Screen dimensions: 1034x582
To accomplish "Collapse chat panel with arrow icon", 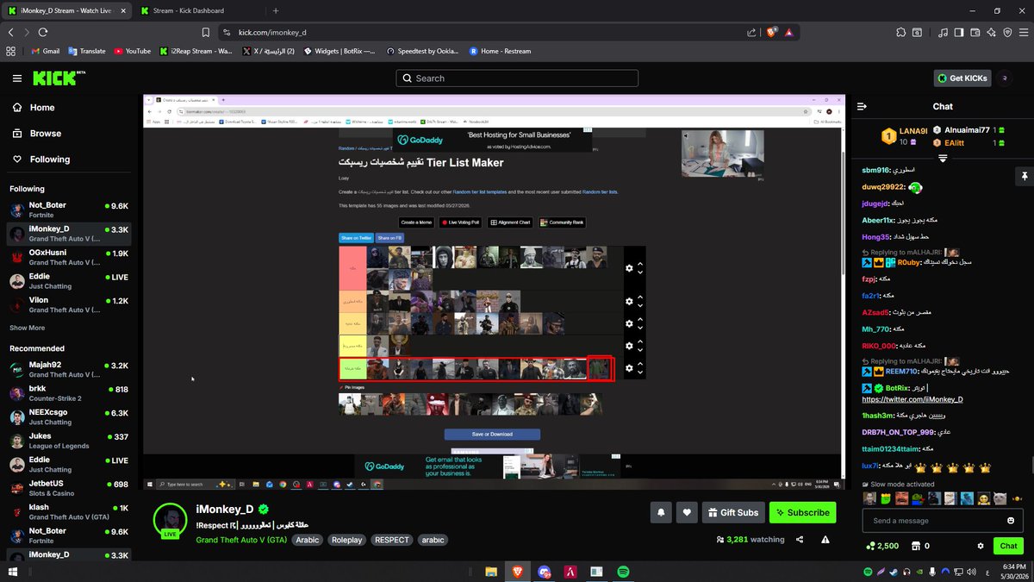I will [x=863, y=107].
